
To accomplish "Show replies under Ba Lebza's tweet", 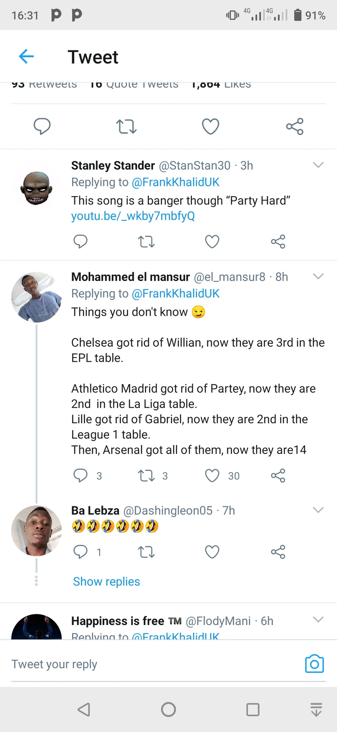I will click(106, 581).
